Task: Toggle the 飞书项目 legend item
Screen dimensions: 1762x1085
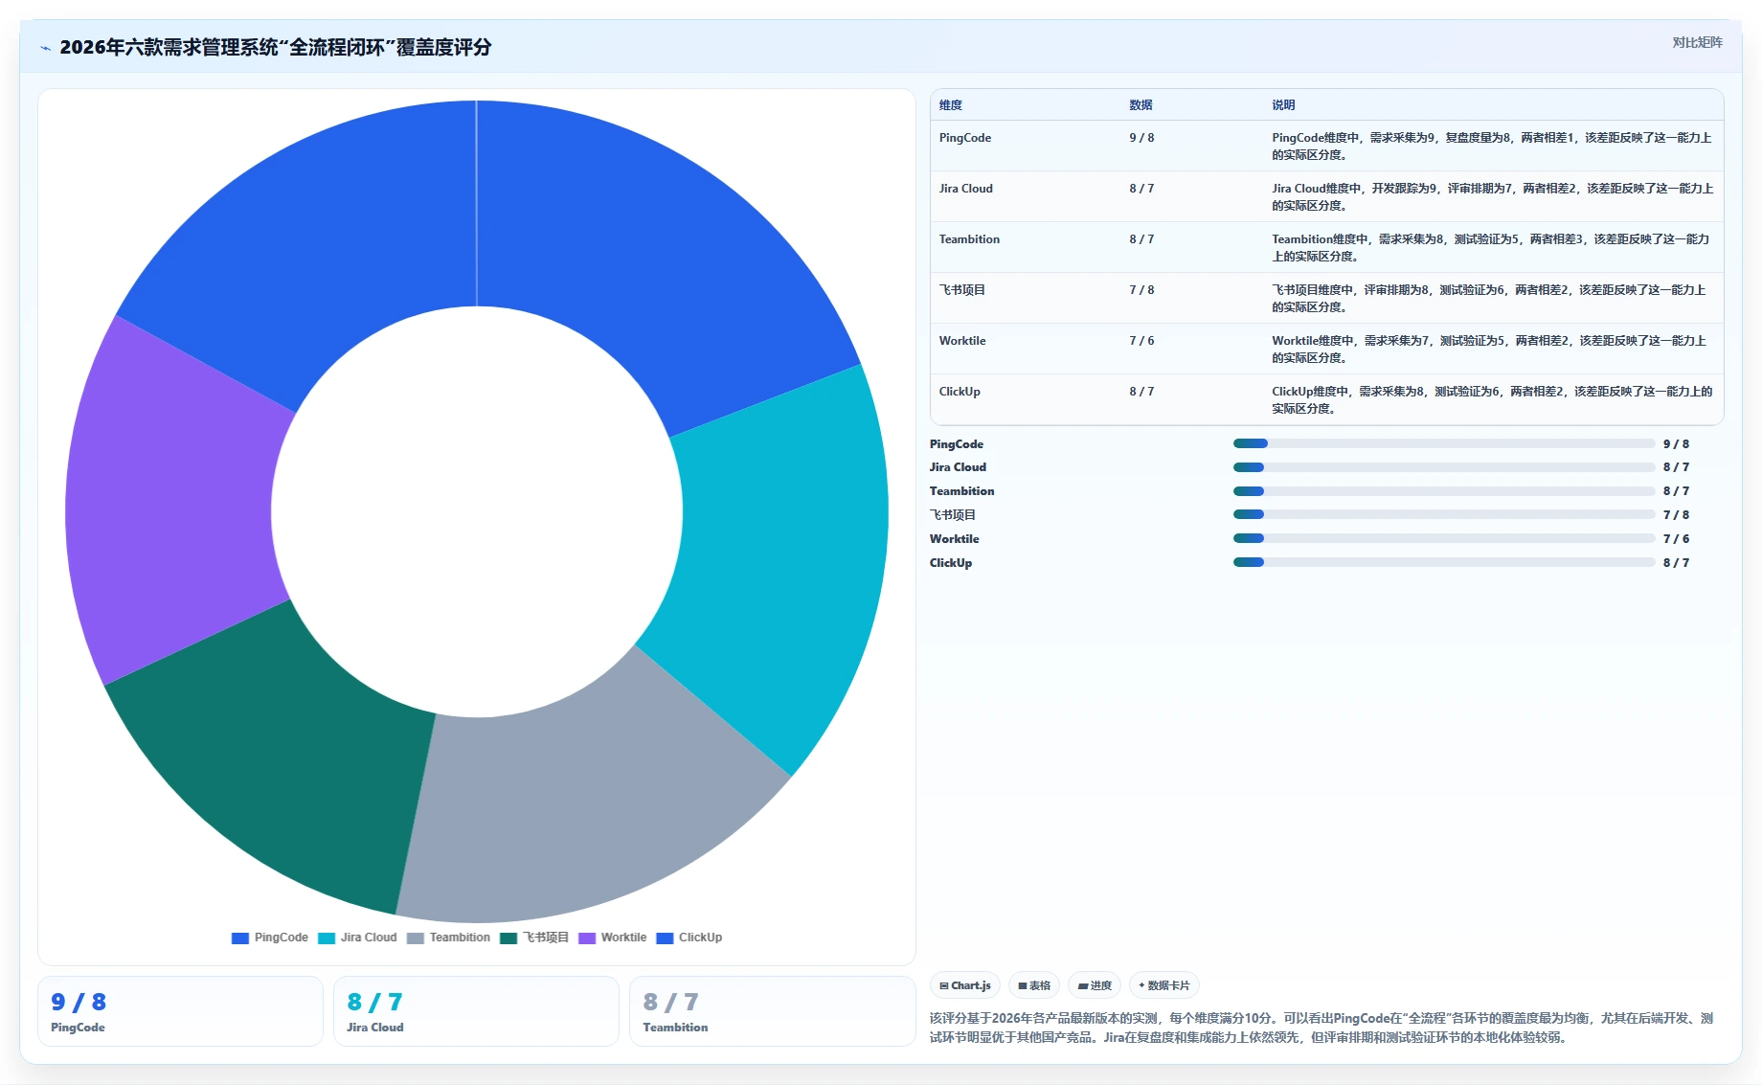Action: pyautogui.click(x=534, y=938)
